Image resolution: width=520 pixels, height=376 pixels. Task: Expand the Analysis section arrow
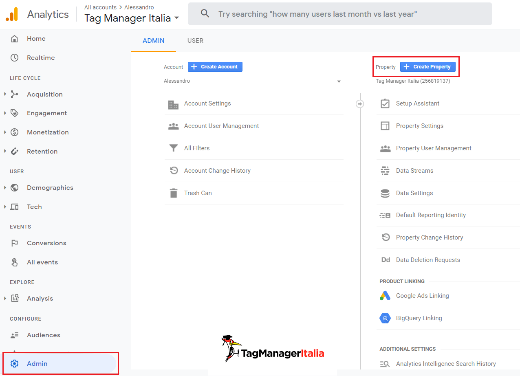(5, 298)
